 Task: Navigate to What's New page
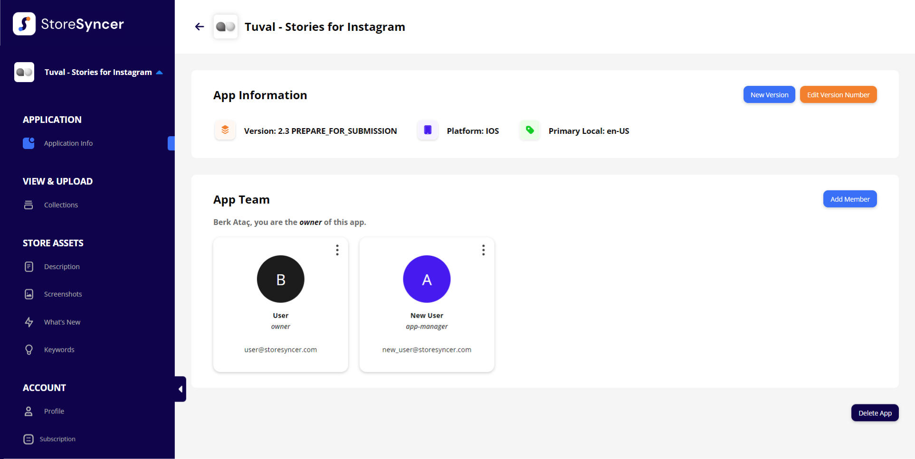(x=62, y=322)
